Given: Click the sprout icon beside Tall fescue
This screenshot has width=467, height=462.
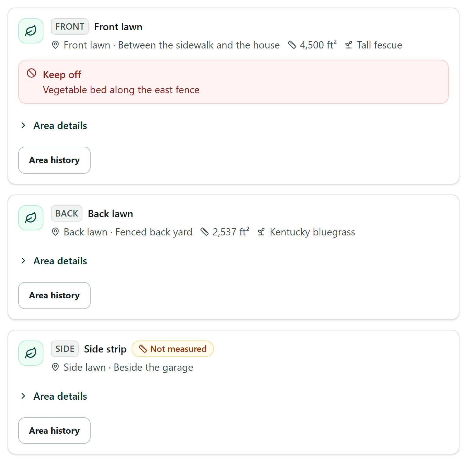Looking at the screenshot, I should tap(349, 45).
